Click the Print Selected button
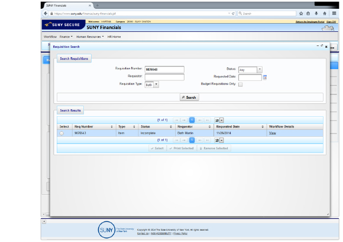Viewport: 343px width, 242px height. (x=182, y=148)
